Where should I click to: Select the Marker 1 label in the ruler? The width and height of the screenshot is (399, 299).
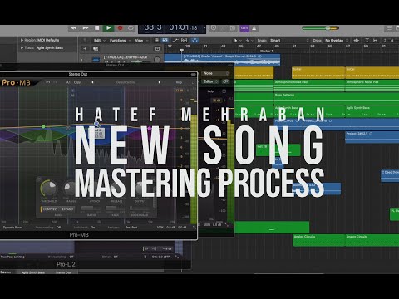[267, 51]
